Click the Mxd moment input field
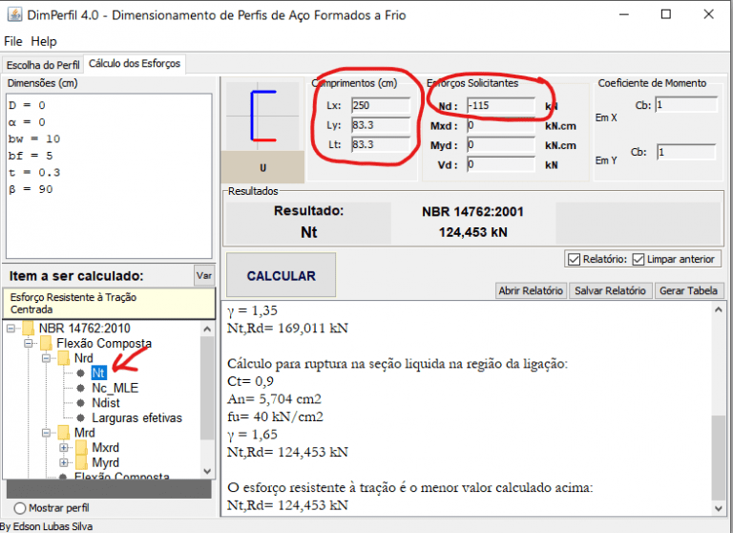 point(501,125)
